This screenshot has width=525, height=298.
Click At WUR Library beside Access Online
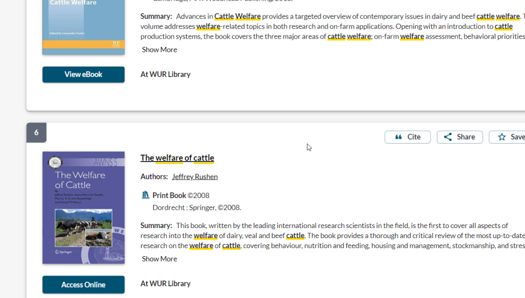[x=165, y=284]
